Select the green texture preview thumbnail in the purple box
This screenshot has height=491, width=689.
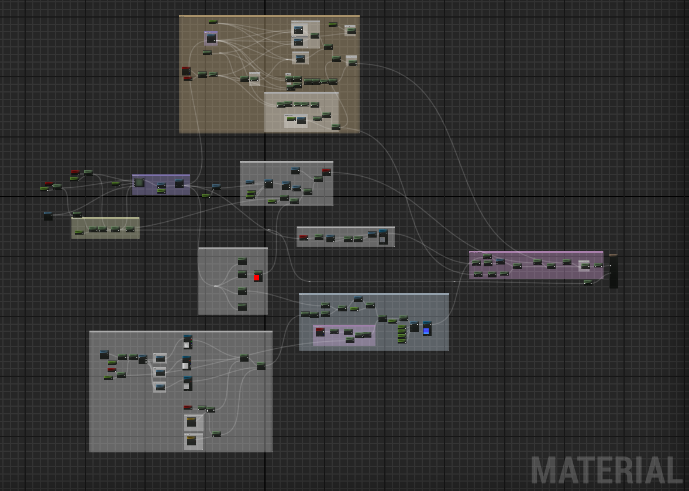139,183
